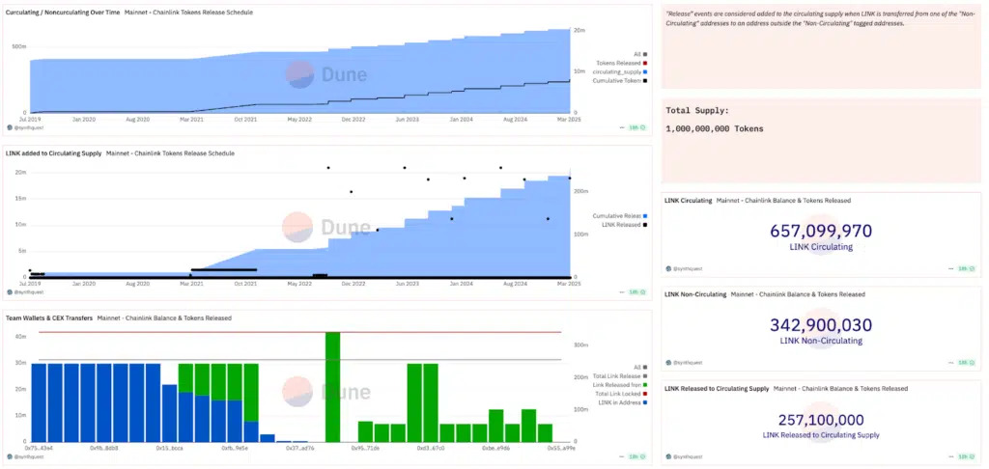Open more-options menu on Circulating/Noncirculating chart

pos(621,128)
